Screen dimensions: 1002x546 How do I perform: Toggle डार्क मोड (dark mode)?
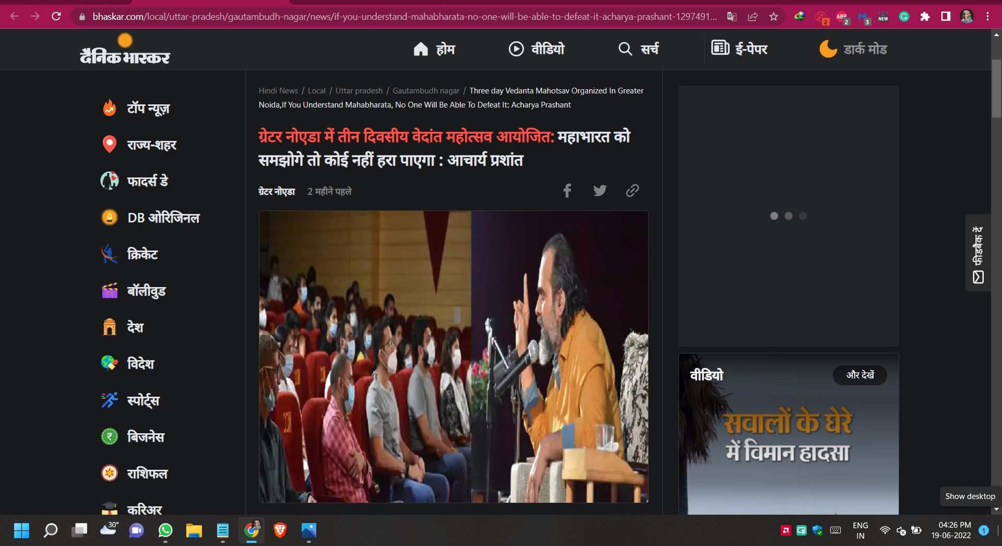click(853, 49)
